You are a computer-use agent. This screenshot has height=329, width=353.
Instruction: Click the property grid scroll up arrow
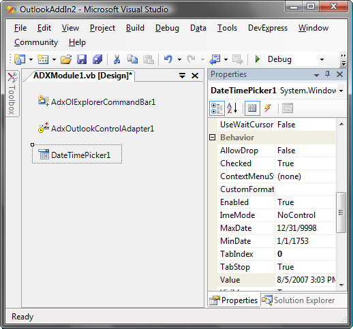coord(341,124)
